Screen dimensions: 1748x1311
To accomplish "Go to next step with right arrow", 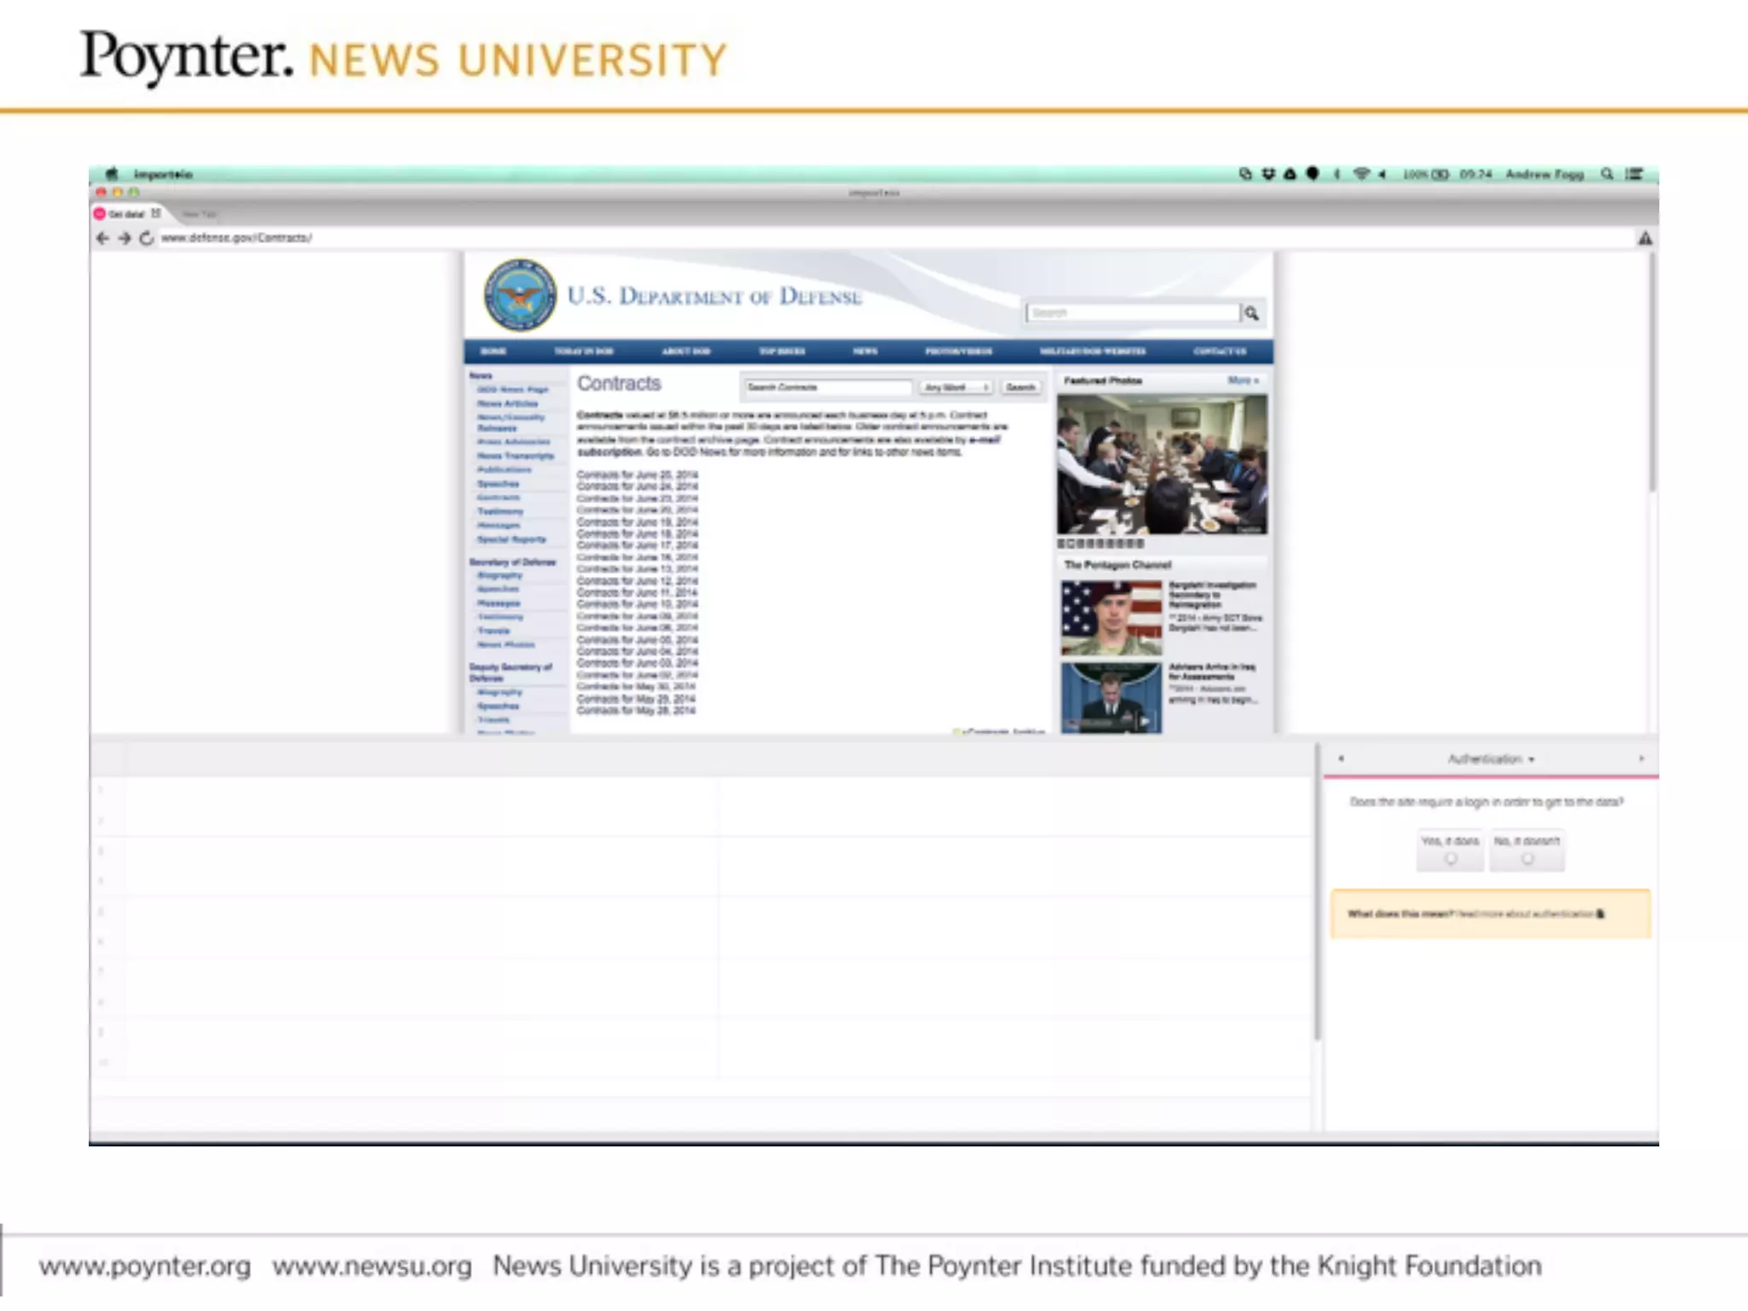I will (x=1640, y=759).
